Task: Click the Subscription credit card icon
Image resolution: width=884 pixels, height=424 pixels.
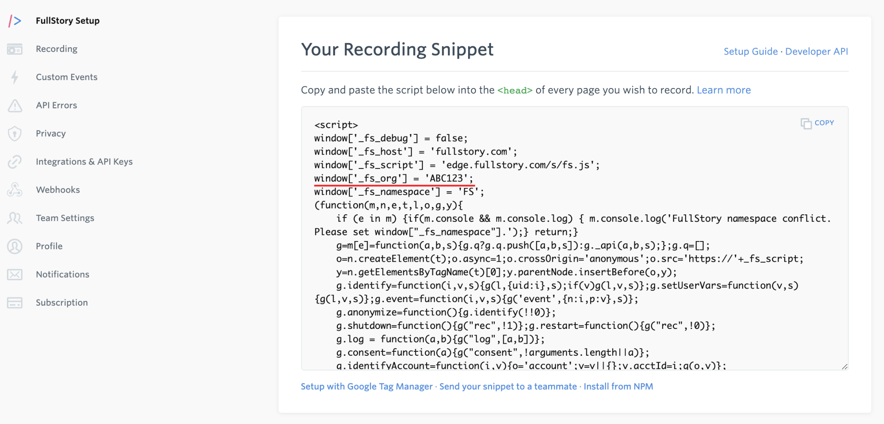Action: (x=15, y=303)
